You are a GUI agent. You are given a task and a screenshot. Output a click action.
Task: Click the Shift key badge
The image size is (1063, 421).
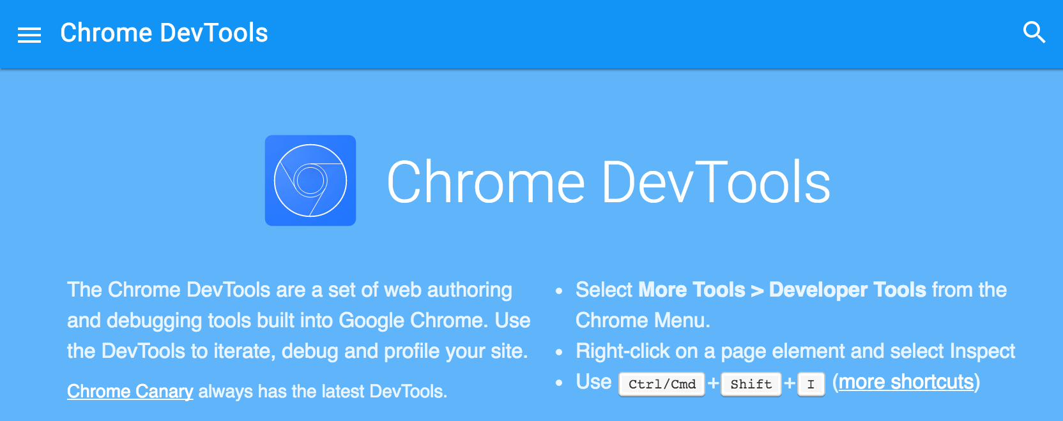[x=751, y=384]
